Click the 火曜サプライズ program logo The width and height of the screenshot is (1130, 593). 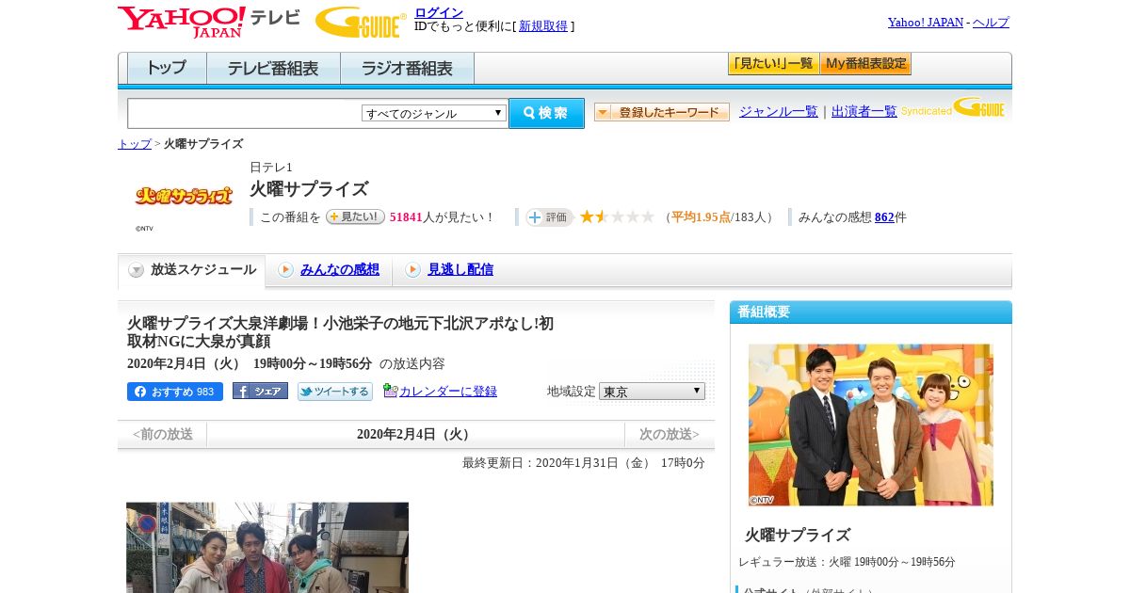click(184, 196)
